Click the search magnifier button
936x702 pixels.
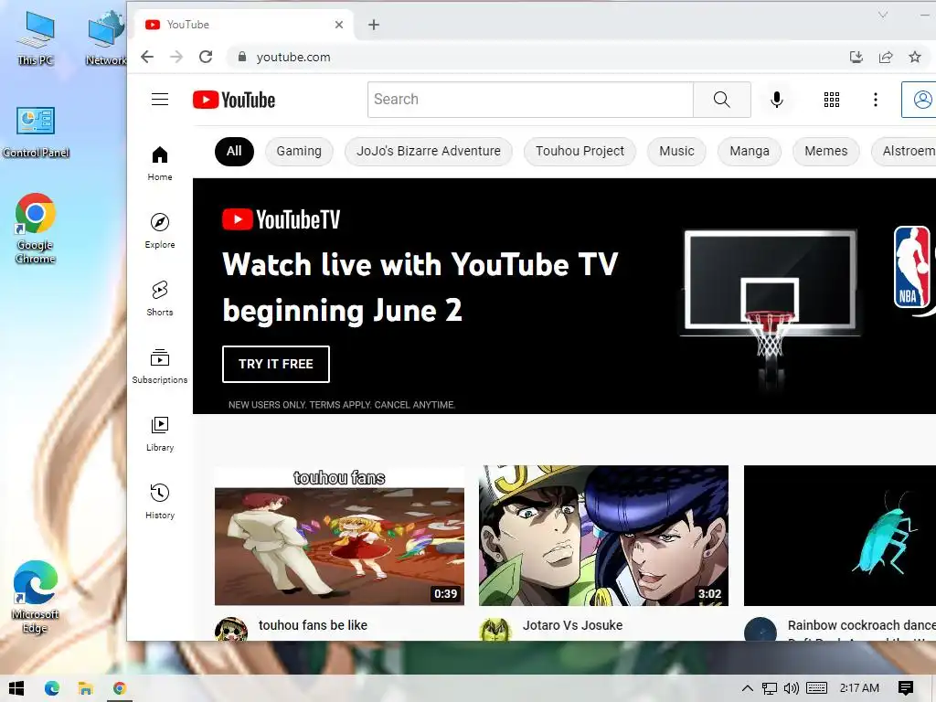point(722,99)
